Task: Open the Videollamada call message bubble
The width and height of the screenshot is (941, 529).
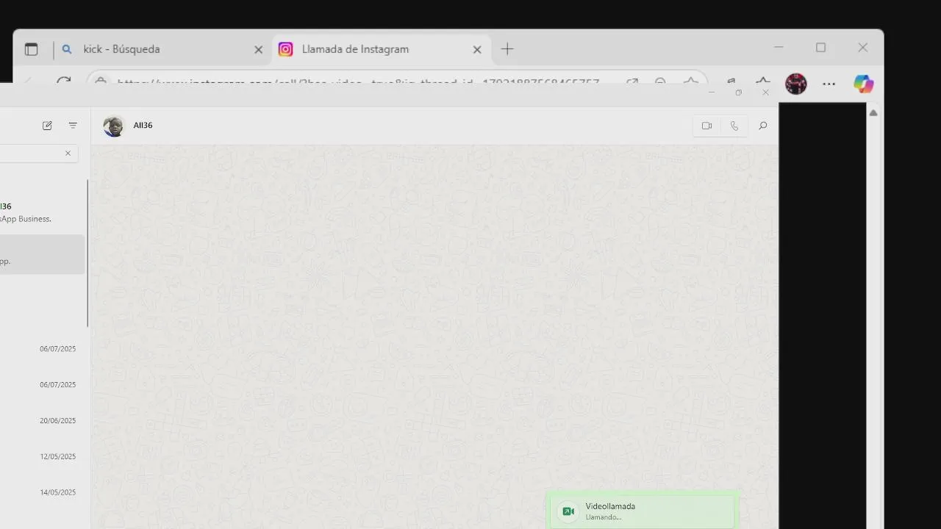Action: coord(643,511)
